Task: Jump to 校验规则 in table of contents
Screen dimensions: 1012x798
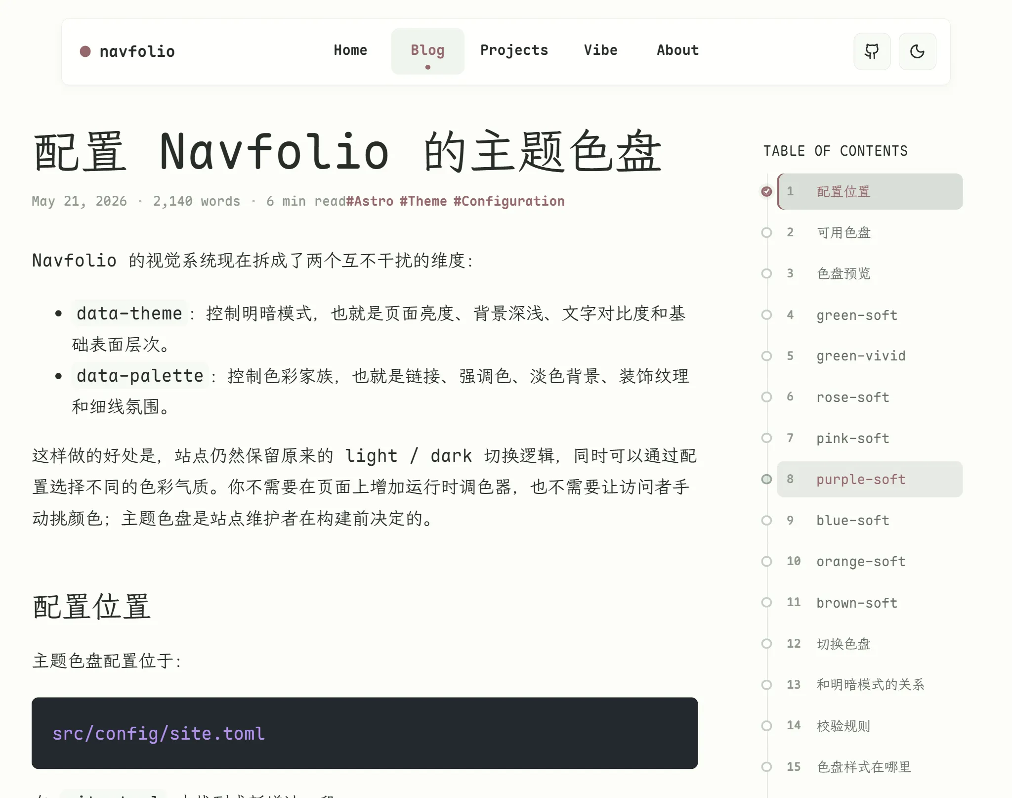Action: coord(870,726)
